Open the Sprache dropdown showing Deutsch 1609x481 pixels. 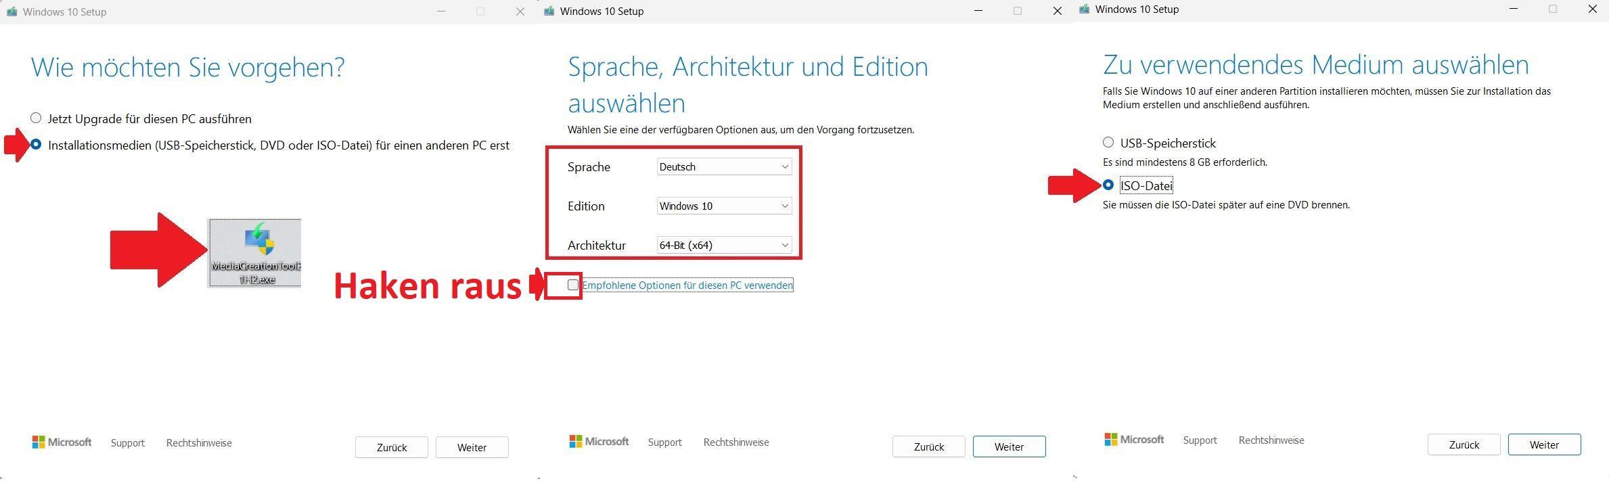tap(724, 166)
